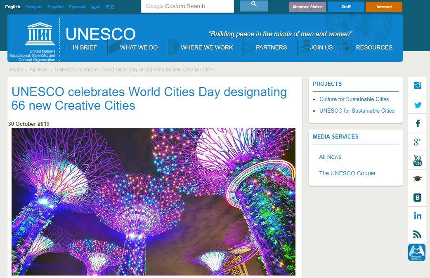This screenshot has height=278, width=430.
Task: Open UNESCO Facebook icon
Action: [x=418, y=123]
